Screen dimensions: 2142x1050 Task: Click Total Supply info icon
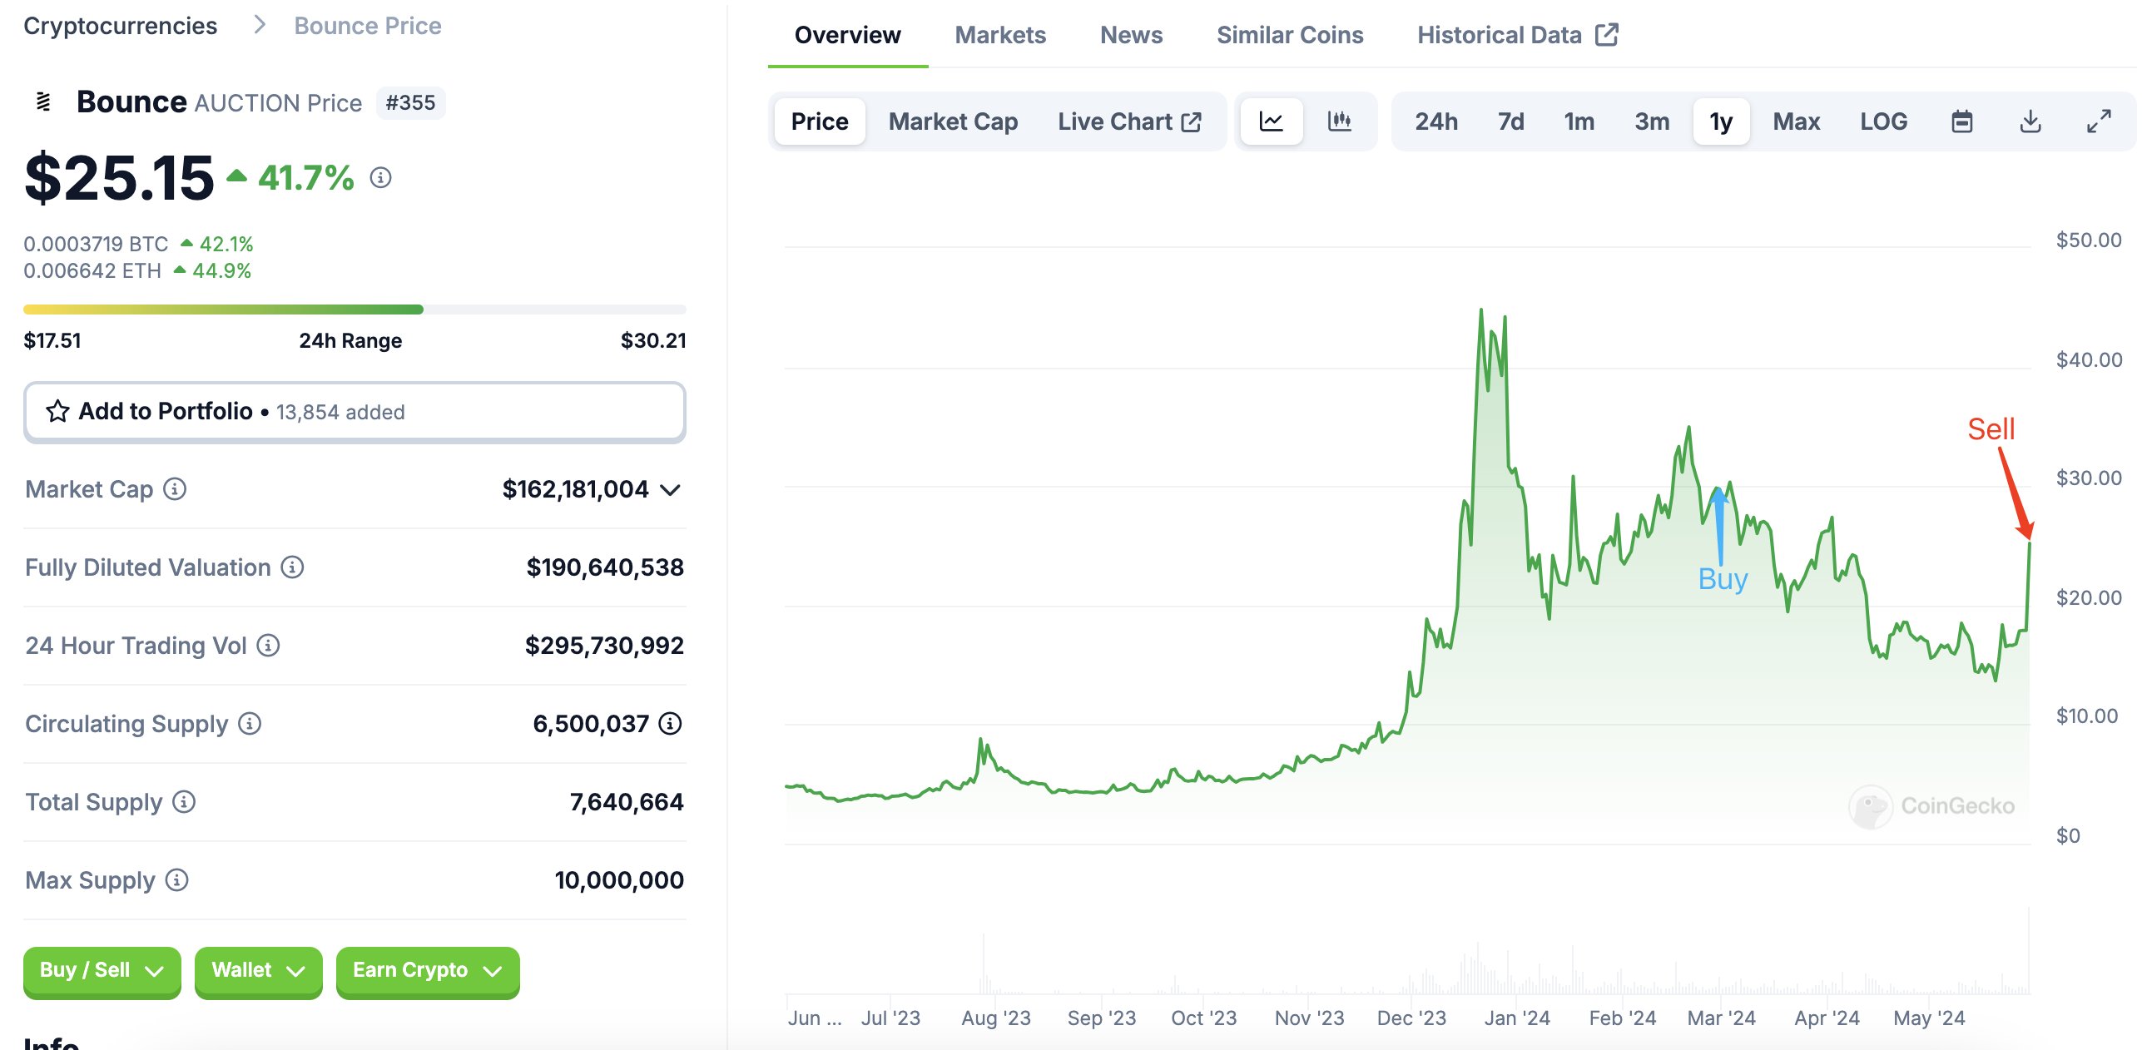pyautogui.click(x=184, y=801)
